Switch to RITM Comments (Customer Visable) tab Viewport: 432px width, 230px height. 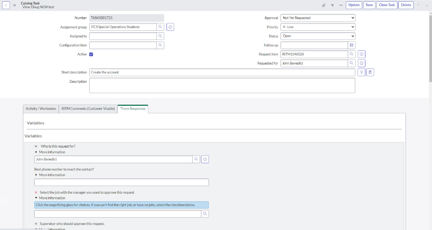(88, 109)
